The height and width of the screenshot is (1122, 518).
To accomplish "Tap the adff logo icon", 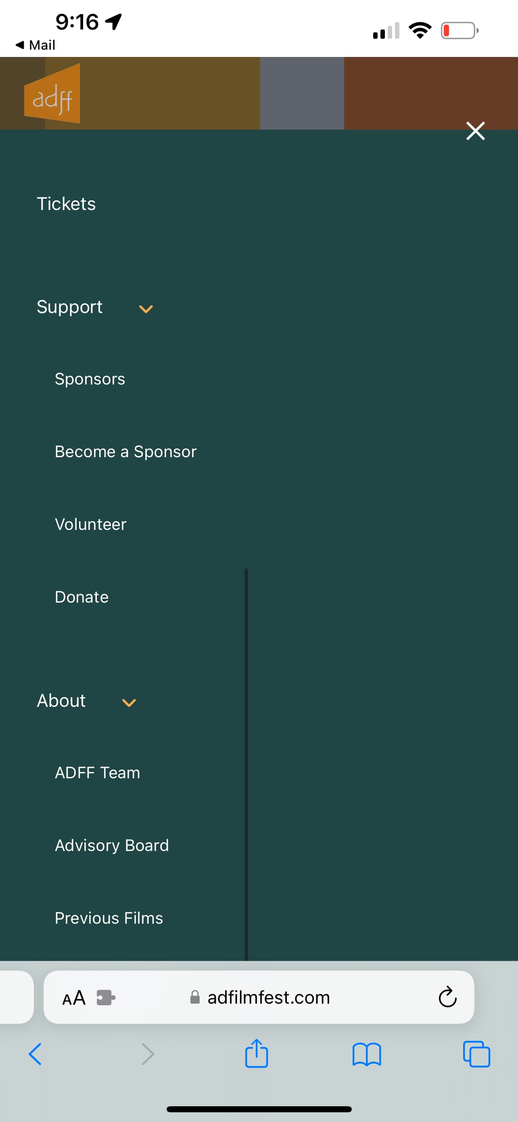I will [x=52, y=93].
